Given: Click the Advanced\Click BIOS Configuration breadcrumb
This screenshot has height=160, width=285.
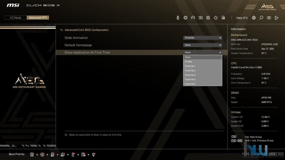Looking at the screenshot, I should click(x=87, y=30).
